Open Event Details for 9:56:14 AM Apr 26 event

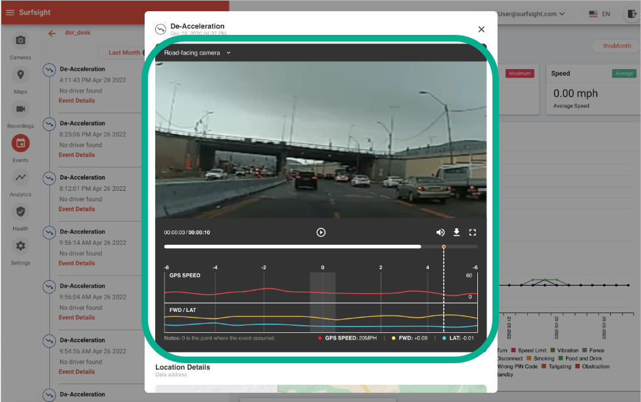click(77, 263)
